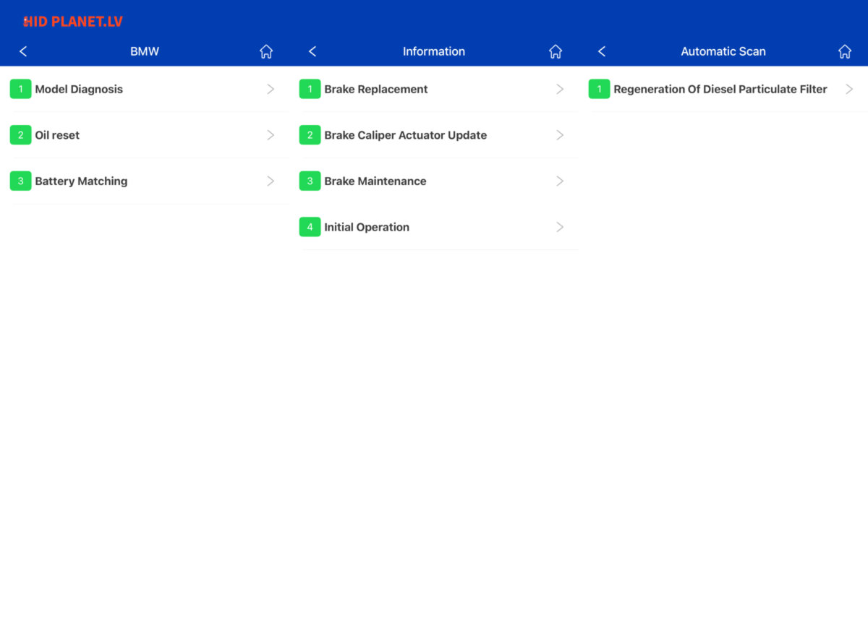Expand Model Diagnosis via its chevron arrow
The width and height of the screenshot is (868, 628).
[x=271, y=90]
